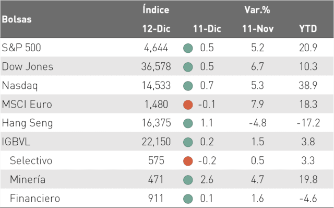Click the green indicator dot for S&P 500
Viewport: 334px width, 208px height.
click(x=188, y=48)
